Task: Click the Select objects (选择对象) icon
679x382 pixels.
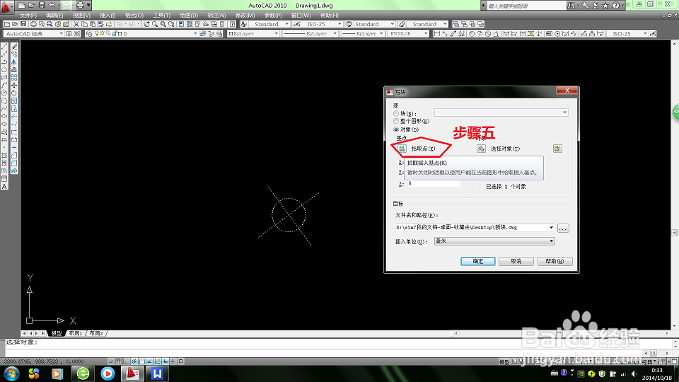Action: [481, 149]
